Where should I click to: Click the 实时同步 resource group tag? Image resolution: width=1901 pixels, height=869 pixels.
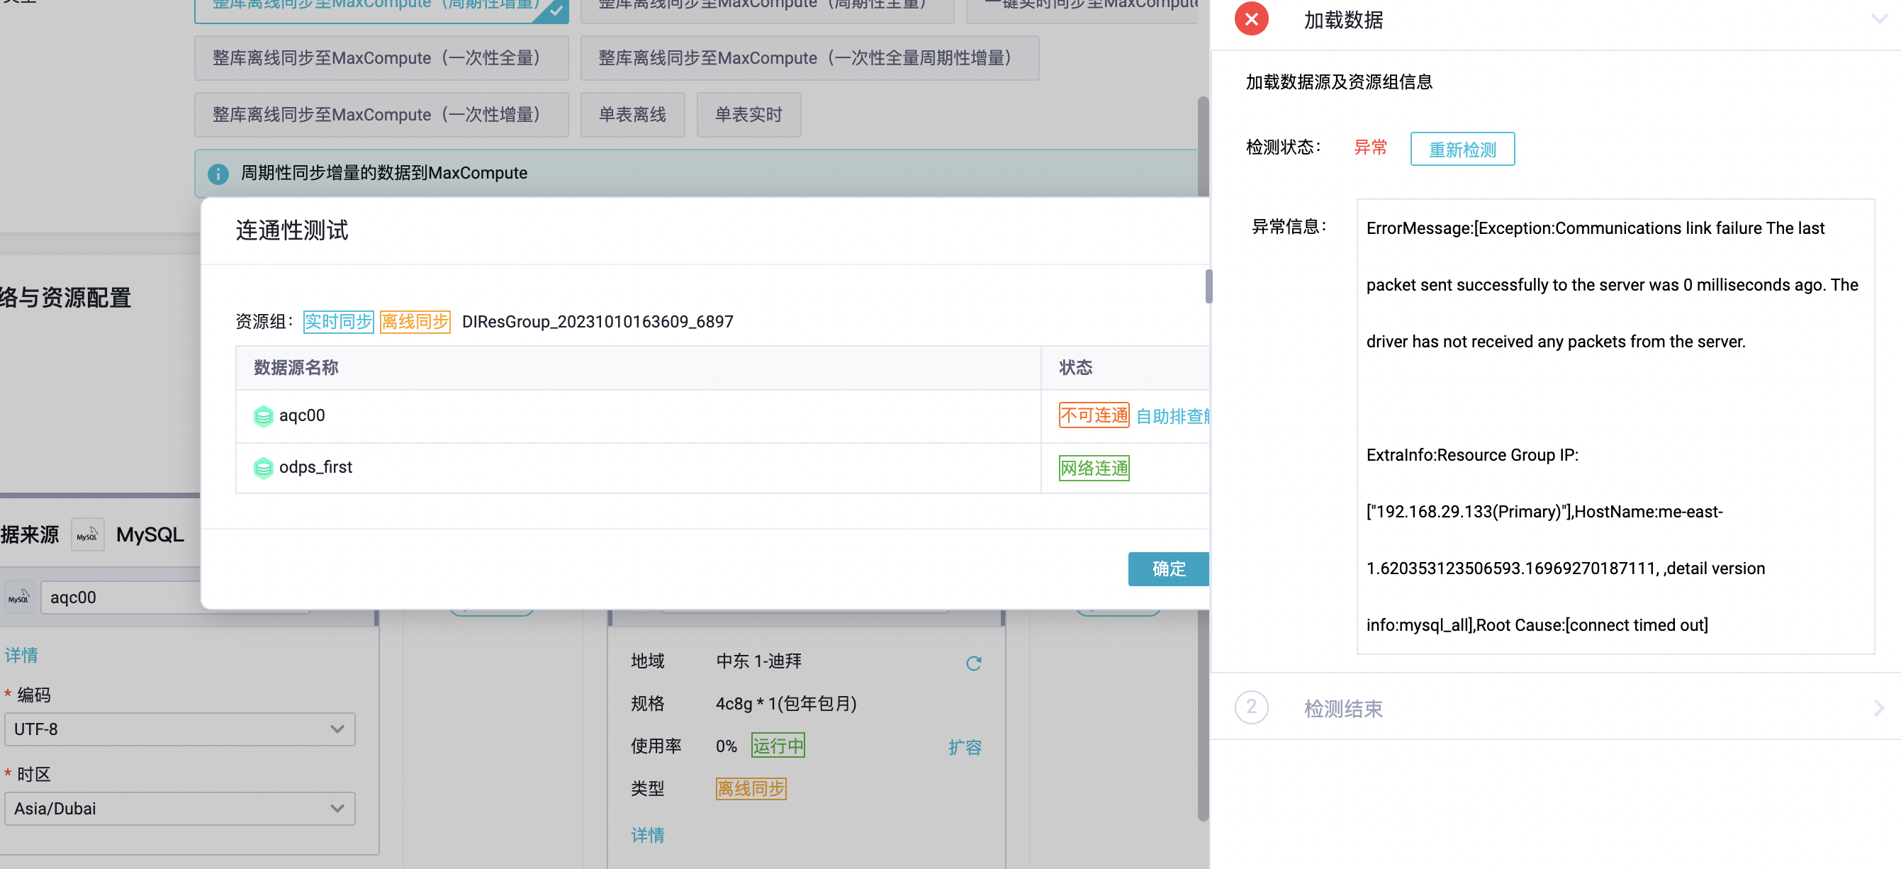pyautogui.click(x=338, y=322)
